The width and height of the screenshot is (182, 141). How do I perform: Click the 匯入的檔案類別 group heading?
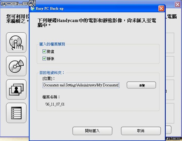tap(52, 44)
